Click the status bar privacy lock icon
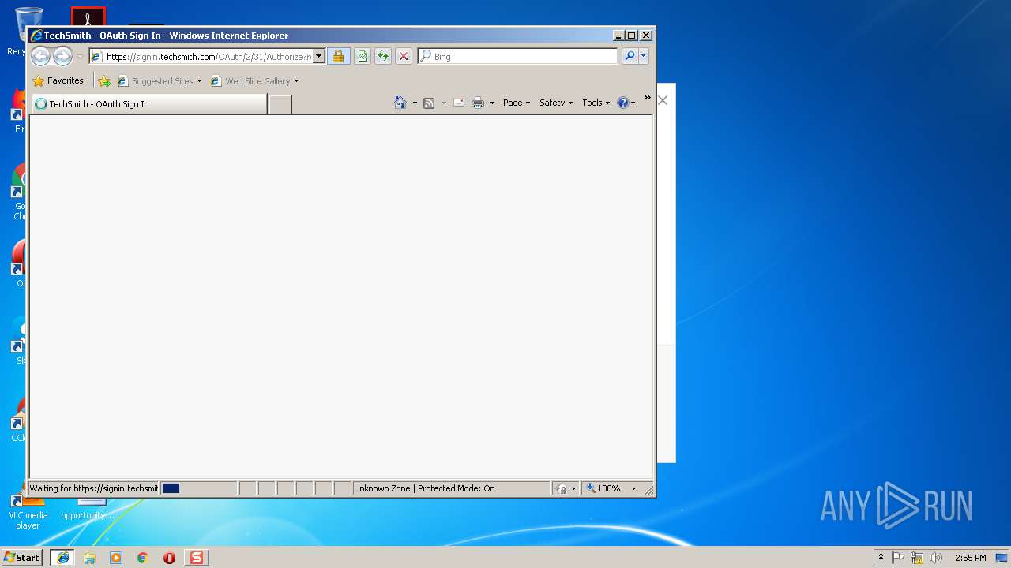This screenshot has width=1011, height=568. coord(562,488)
